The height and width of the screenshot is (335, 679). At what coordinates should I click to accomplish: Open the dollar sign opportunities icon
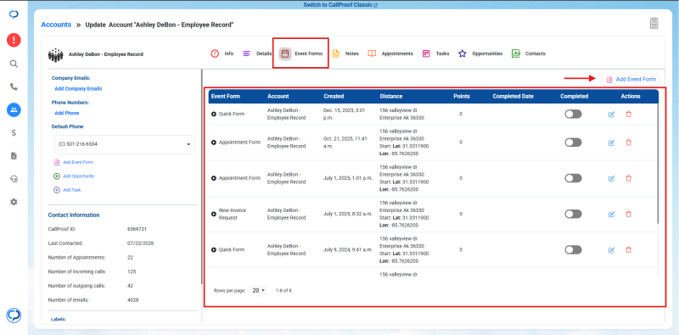14,133
